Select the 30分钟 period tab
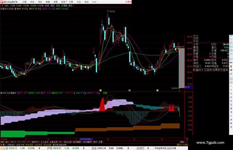The height and width of the screenshot is (150, 233). point(33,6)
